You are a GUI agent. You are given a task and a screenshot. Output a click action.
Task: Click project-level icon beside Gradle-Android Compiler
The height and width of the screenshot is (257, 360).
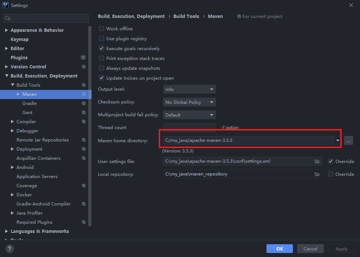click(x=84, y=204)
